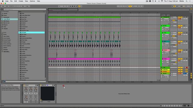Image resolution: width=193 pixels, height=108 pixels.
Task: Open the Options menu
Action: coord(32,1)
